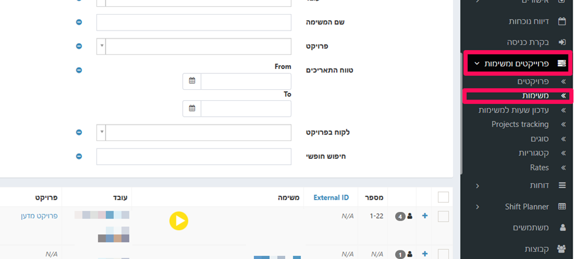Collapse the פרוייקטים ומשימות menu chevron
This screenshot has height=259, width=574.
(x=477, y=64)
